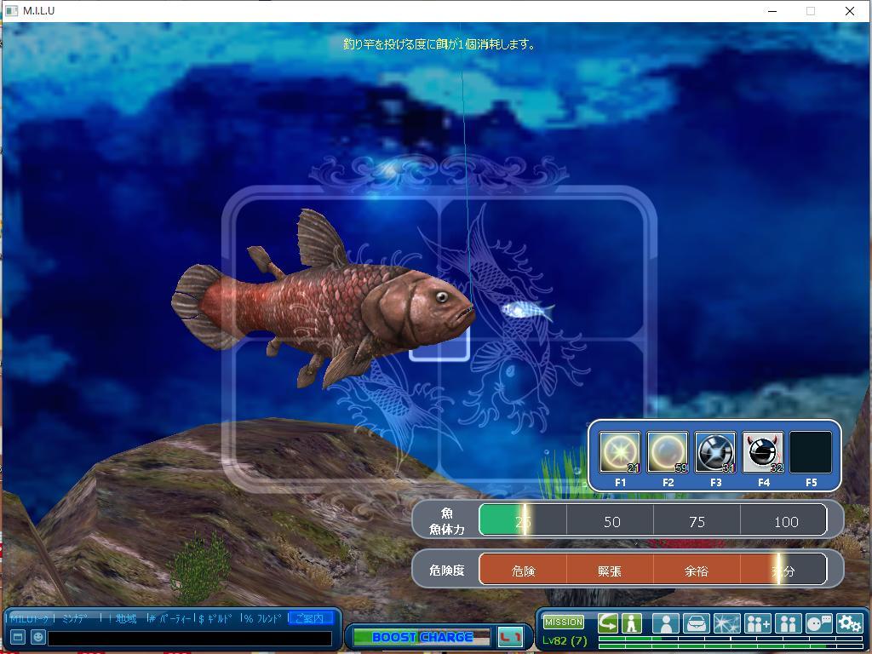Viewport: 872px width, 654px height.
Task: Use the F1 sparkle skill item
Action: coord(619,451)
